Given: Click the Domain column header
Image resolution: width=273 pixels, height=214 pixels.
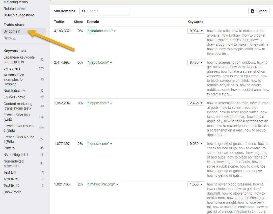Looking at the screenshot, I should point(93,22).
